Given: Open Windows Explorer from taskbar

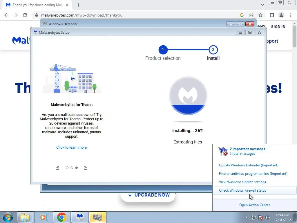Looking at the screenshot, I should tap(25, 217).
